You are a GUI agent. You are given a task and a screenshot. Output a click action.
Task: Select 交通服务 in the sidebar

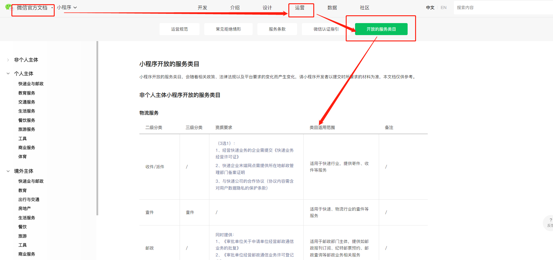click(x=27, y=102)
